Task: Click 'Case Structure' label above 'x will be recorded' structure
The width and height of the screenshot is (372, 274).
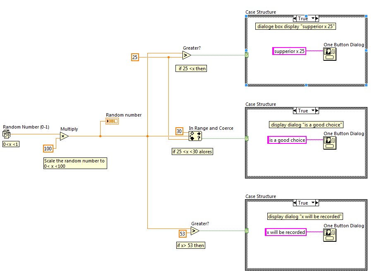Action: [x=261, y=196]
